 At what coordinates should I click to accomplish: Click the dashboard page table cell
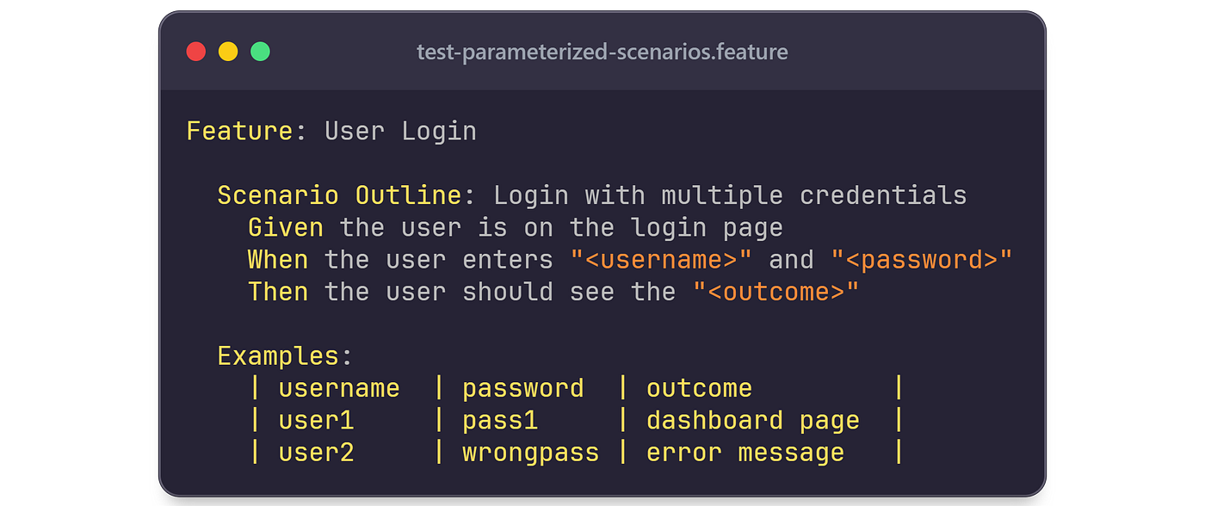click(x=753, y=421)
